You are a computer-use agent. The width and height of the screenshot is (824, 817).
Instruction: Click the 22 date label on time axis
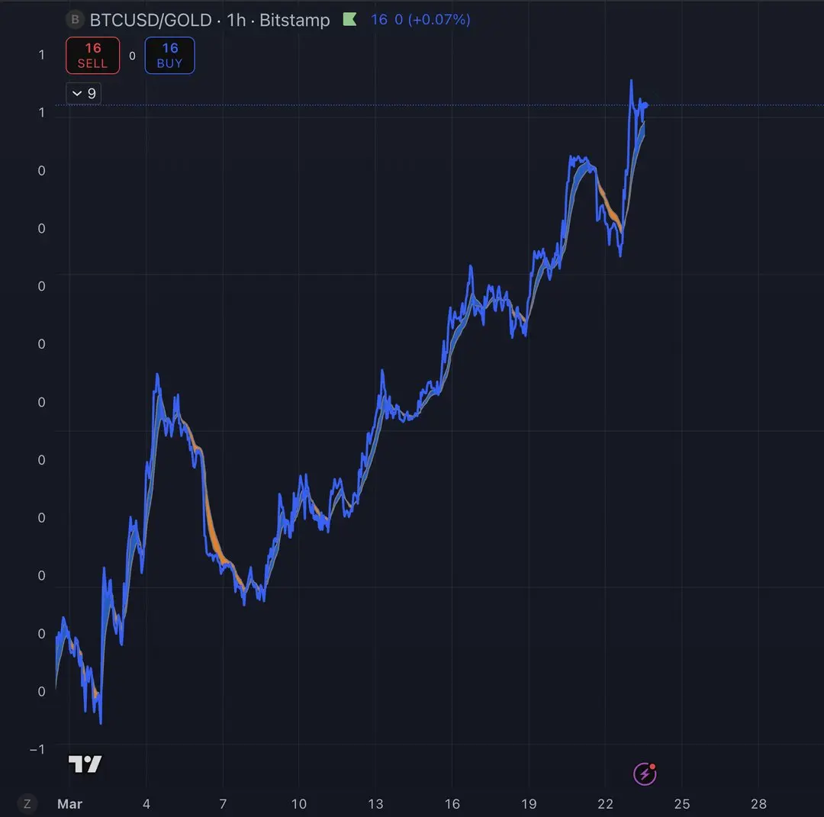point(605,804)
